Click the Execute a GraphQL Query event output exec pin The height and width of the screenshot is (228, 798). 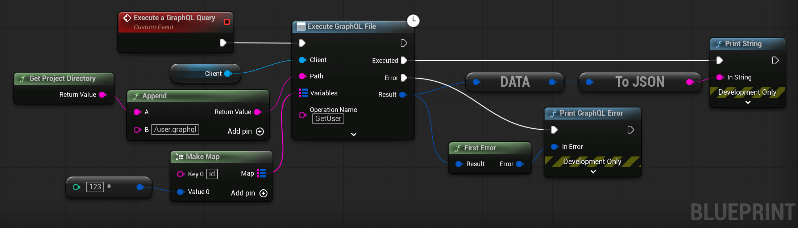pos(223,43)
